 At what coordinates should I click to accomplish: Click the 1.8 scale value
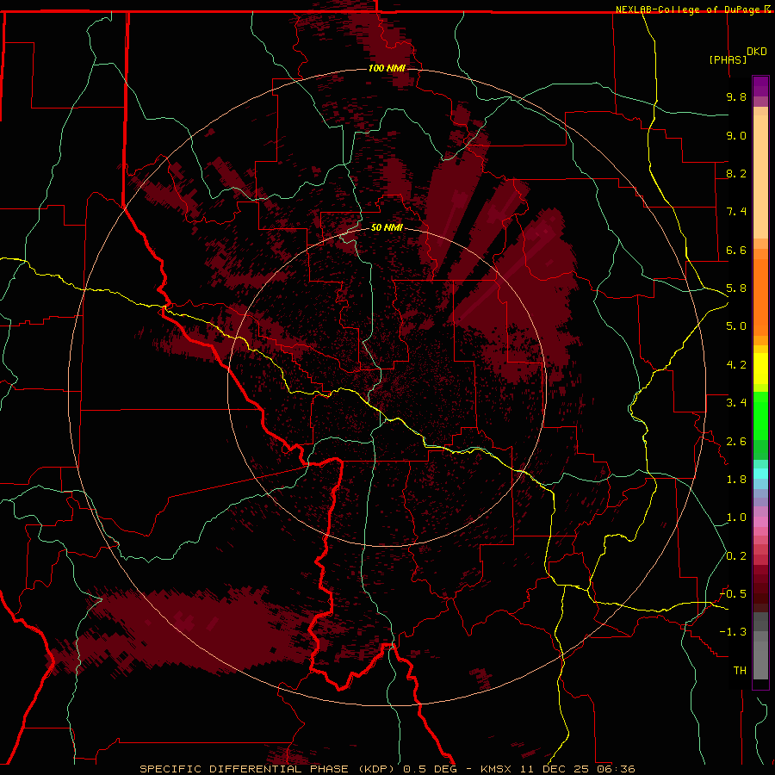coord(736,480)
